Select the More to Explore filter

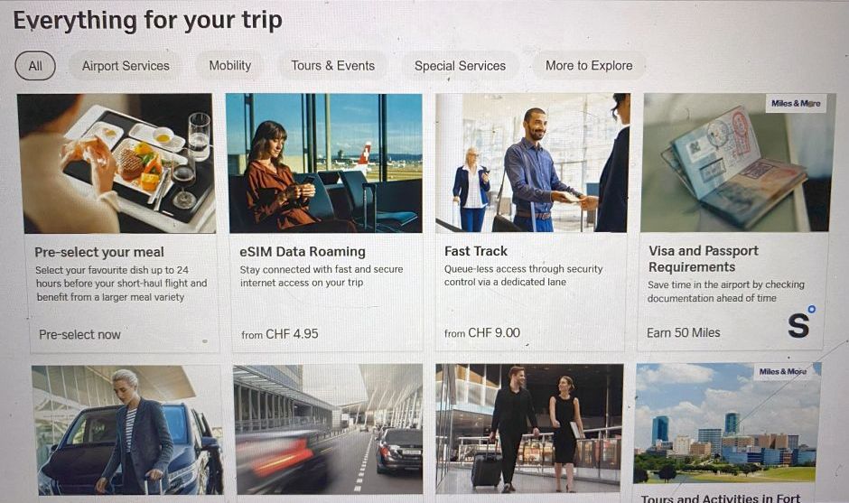point(589,66)
